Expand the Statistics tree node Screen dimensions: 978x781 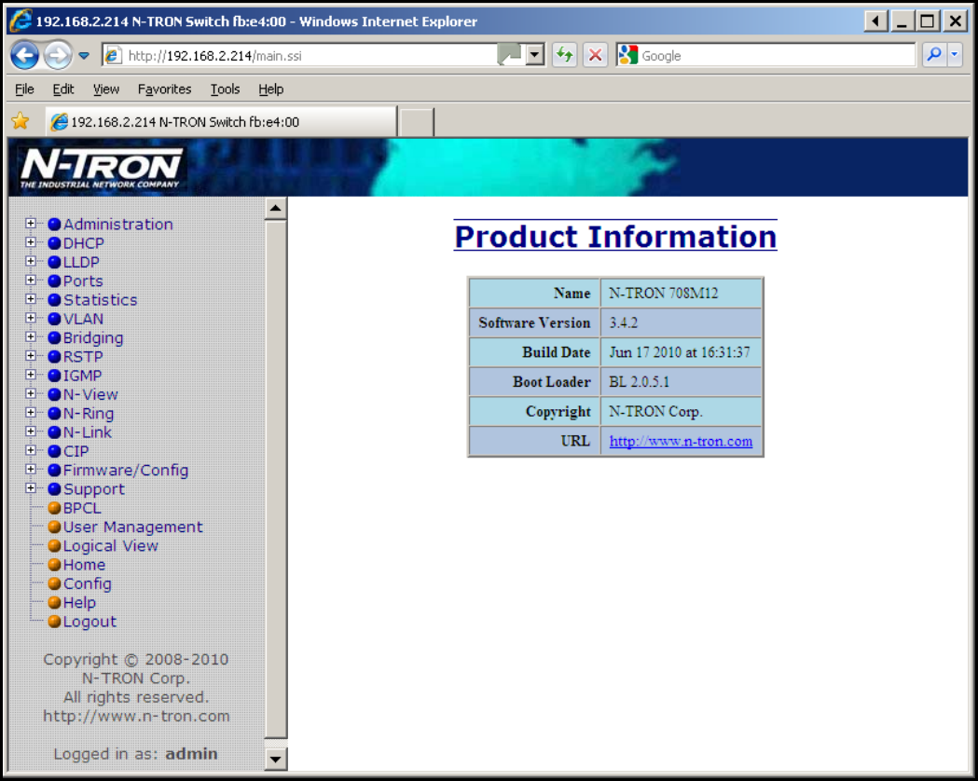point(30,298)
